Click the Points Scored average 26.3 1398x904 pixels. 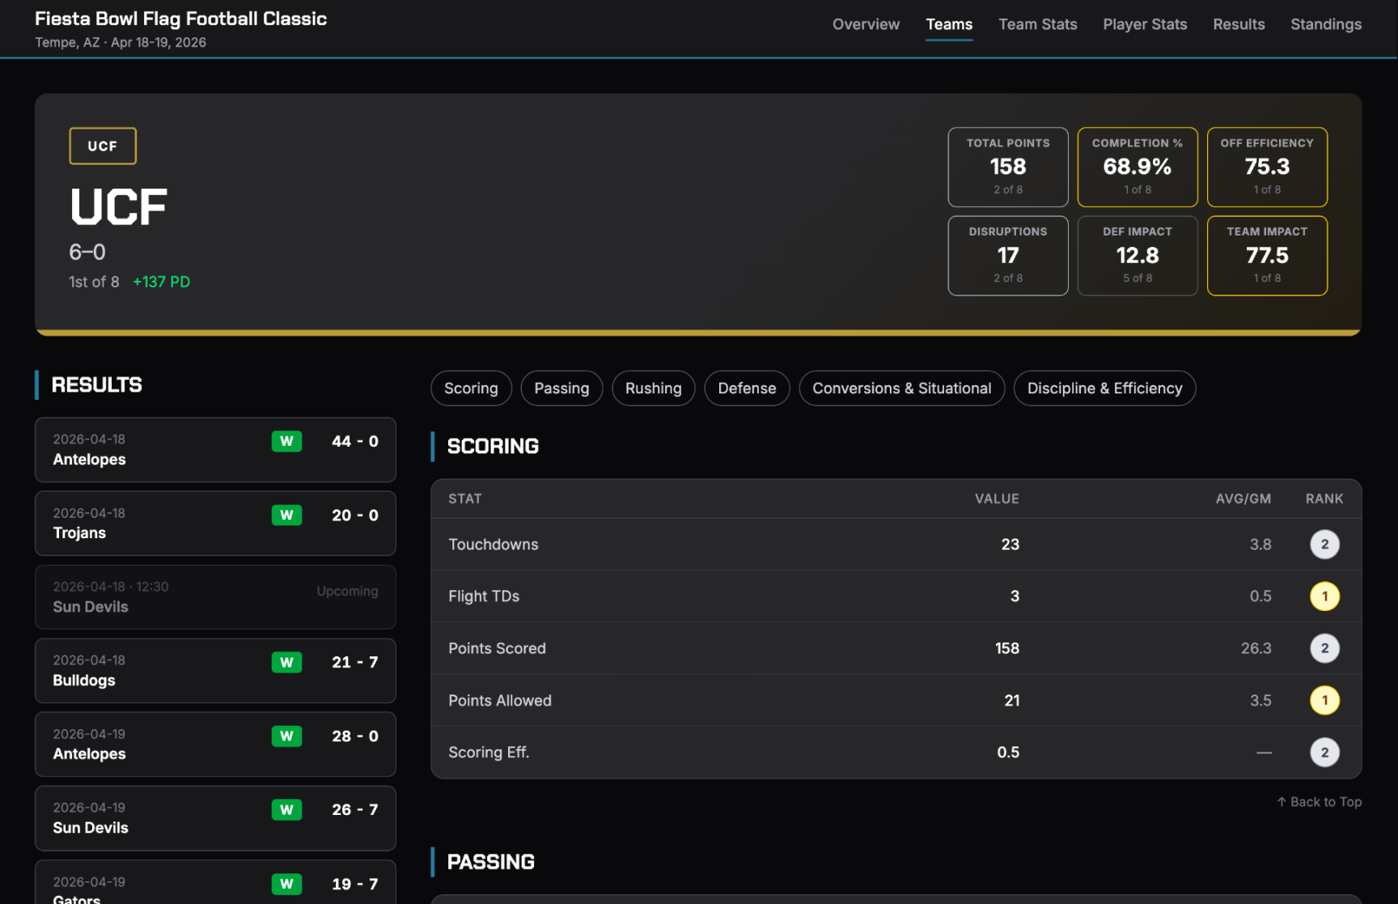[x=1256, y=648]
